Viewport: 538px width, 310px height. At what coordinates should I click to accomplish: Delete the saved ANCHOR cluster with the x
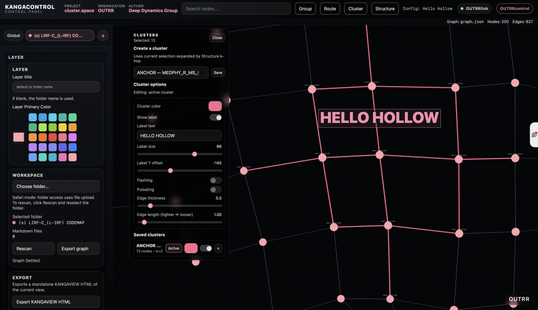pyautogui.click(x=218, y=249)
